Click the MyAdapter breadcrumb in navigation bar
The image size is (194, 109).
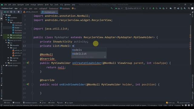(65, 8)
